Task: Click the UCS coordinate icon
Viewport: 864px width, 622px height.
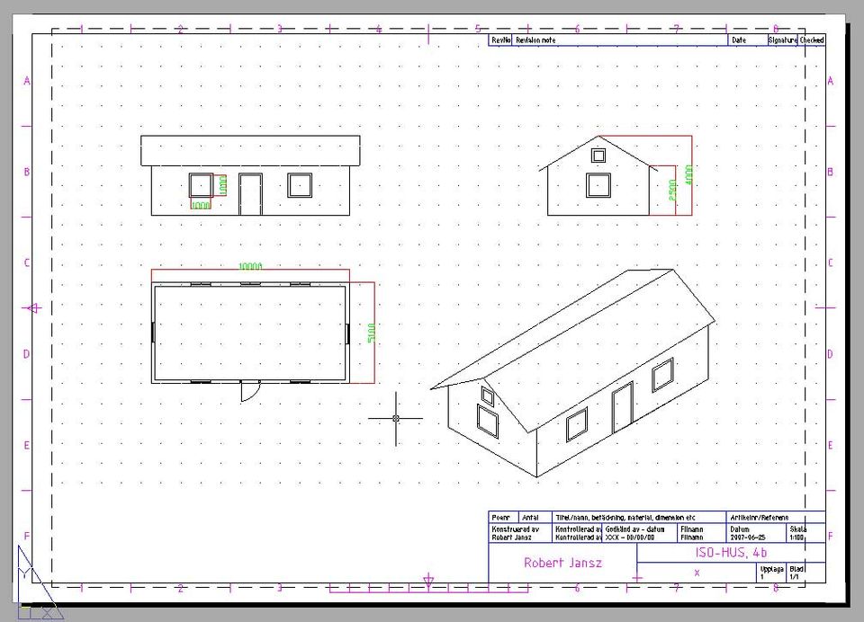Action: point(39,583)
